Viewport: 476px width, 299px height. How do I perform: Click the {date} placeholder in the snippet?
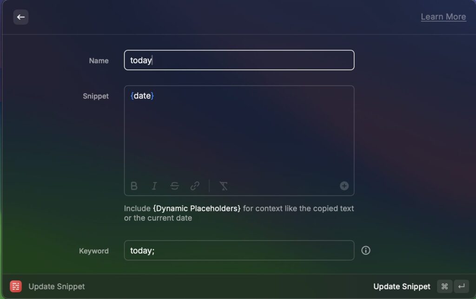pyautogui.click(x=142, y=96)
